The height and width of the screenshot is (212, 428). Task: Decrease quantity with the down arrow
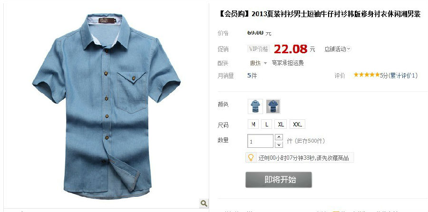point(279,145)
